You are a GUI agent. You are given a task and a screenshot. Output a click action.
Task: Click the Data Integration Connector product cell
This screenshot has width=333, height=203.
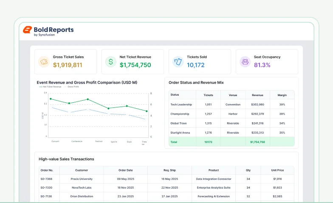(x=214, y=179)
